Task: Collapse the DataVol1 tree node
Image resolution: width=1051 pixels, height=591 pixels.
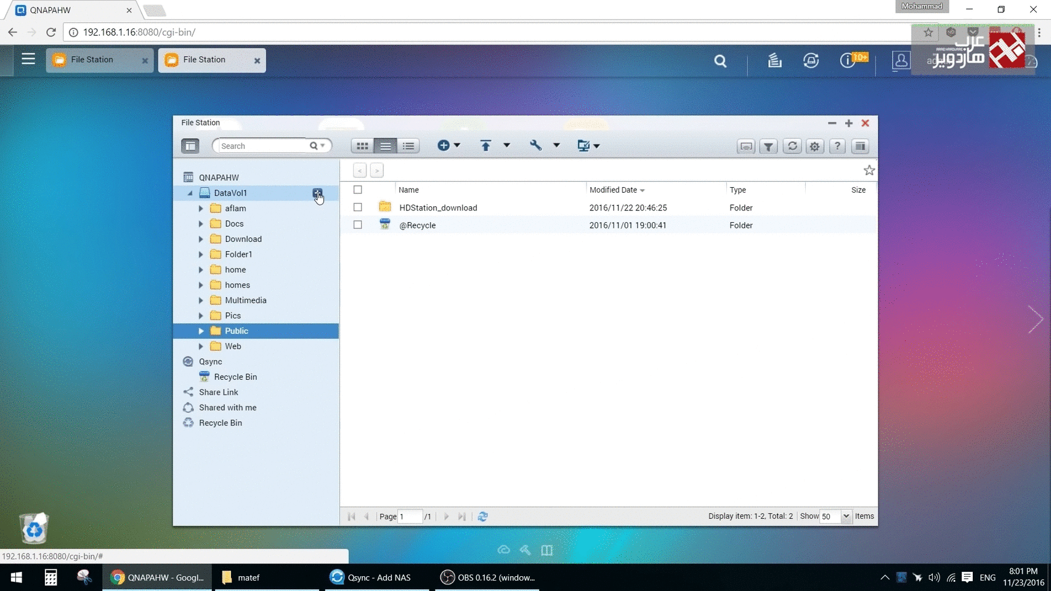Action: (190, 193)
